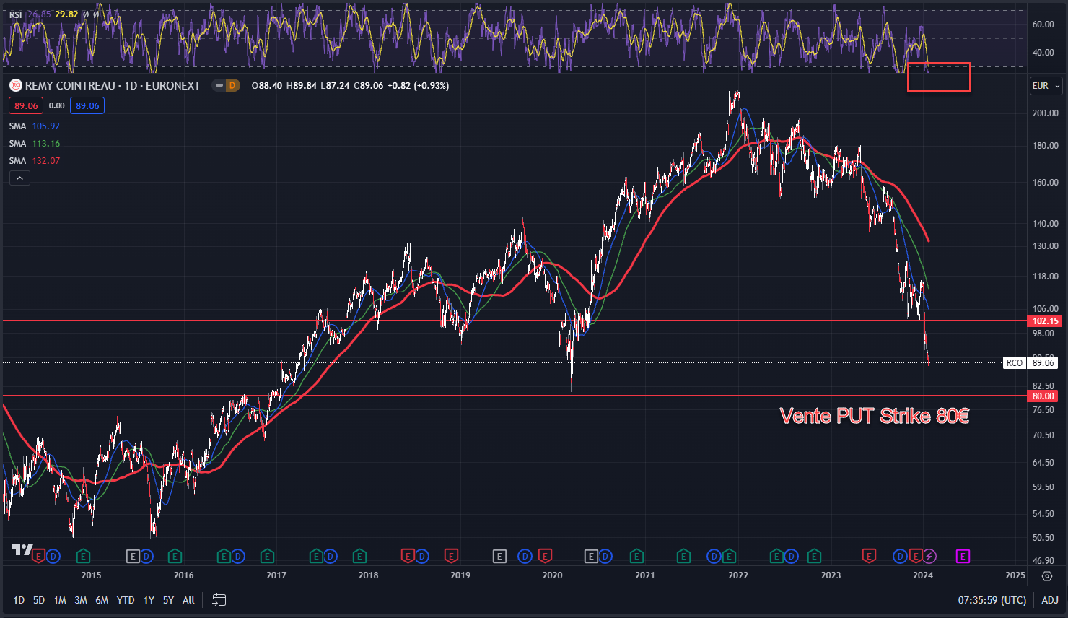This screenshot has width=1068, height=618.
Task: Click the leftmost red earnings E marker
Action: pyautogui.click(x=39, y=556)
